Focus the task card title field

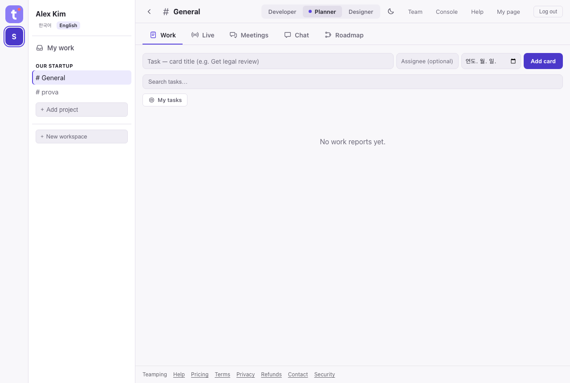coord(268,61)
